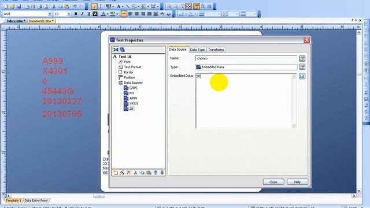Image resolution: width=370 pixels, height=208 pixels.
Task: Click the Print Preview toolbar icon
Action: [46, 6]
